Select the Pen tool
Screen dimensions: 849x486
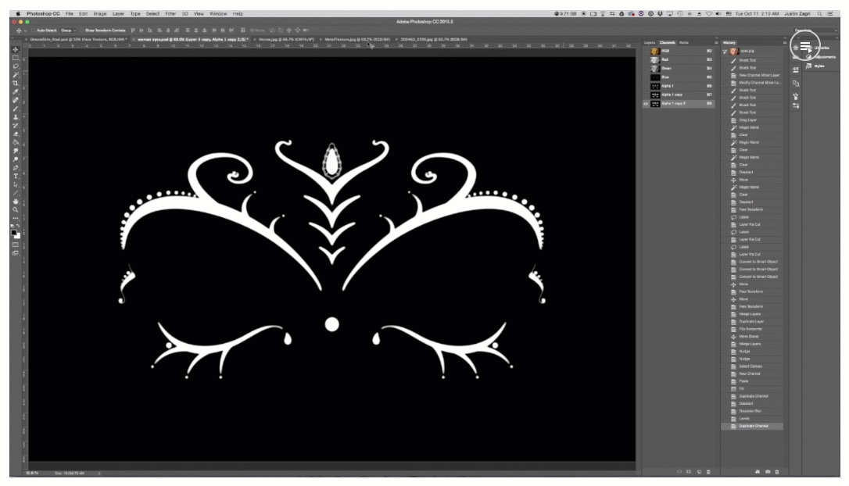pyautogui.click(x=16, y=168)
